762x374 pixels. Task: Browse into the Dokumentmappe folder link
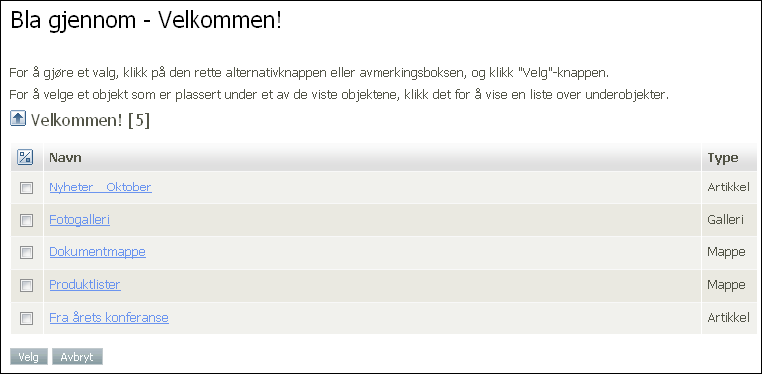pos(97,252)
